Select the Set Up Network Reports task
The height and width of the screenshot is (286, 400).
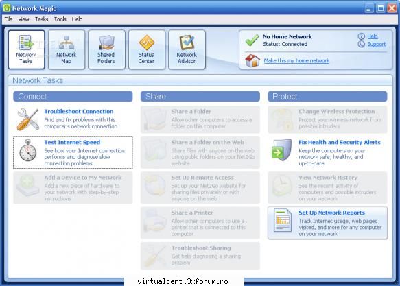pos(327,223)
